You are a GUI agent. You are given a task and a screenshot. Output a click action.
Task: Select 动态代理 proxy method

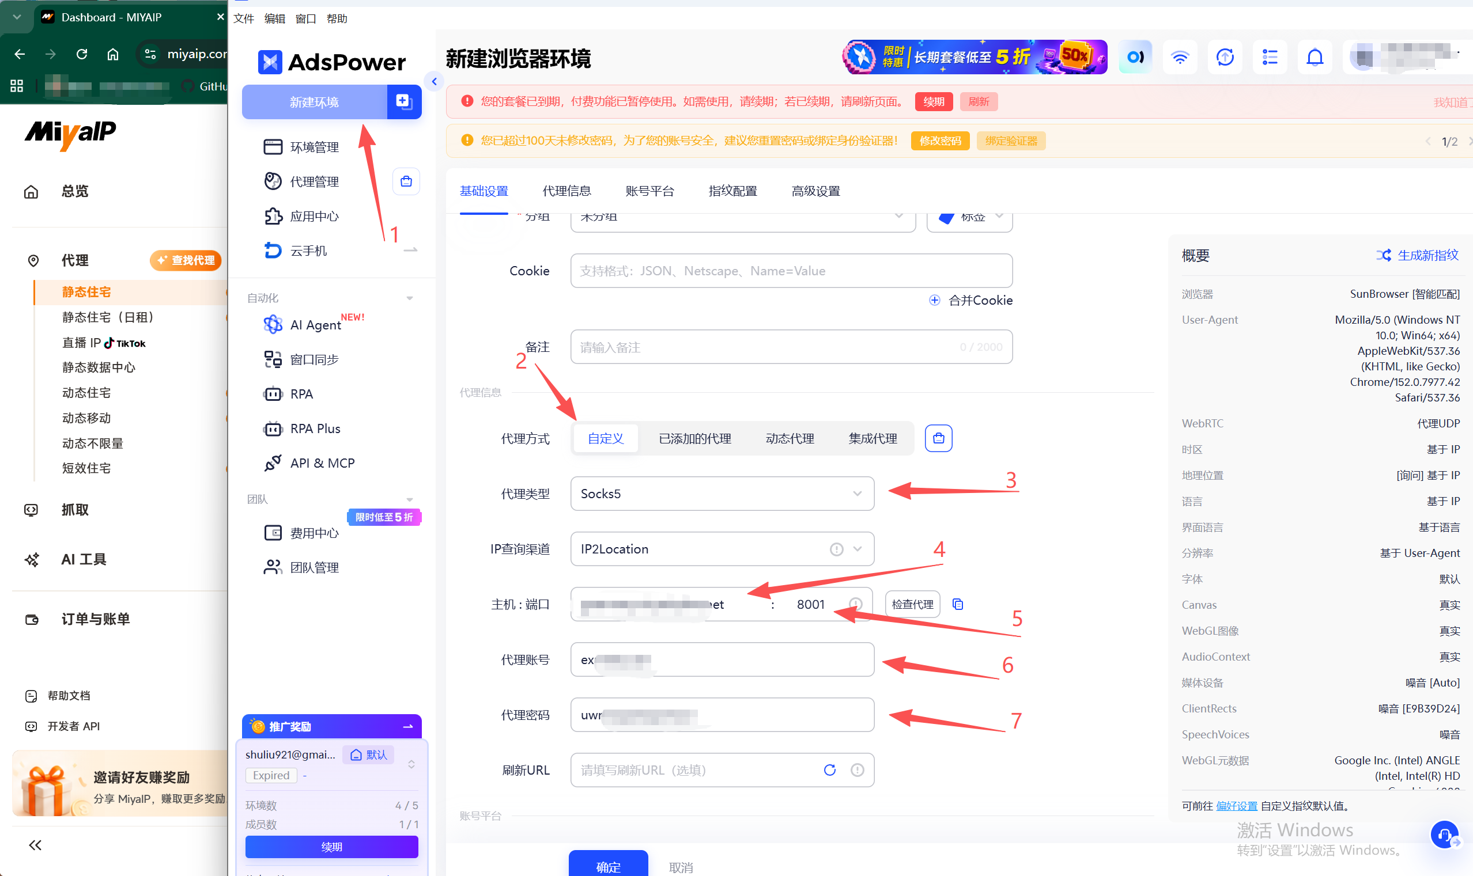tap(790, 438)
